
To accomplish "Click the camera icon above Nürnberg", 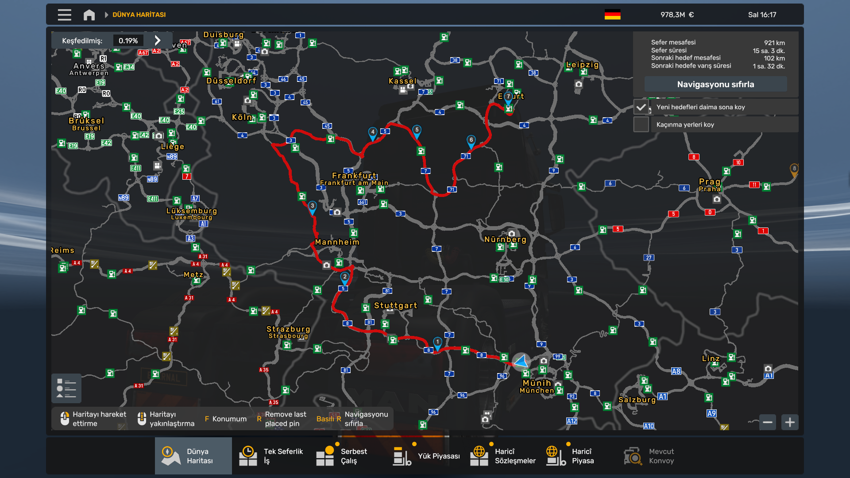I will pos(512,233).
